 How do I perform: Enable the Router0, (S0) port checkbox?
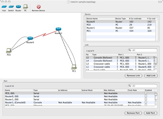click(146, 96)
